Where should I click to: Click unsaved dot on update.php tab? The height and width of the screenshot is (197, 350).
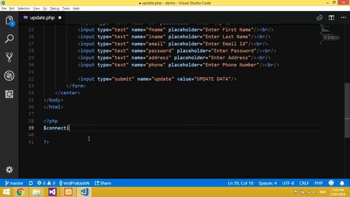pos(60,18)
